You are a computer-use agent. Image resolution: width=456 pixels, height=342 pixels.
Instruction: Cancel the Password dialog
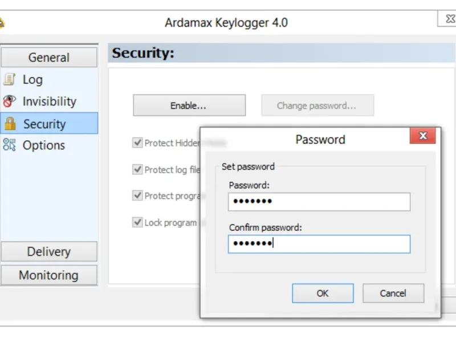pos(393,293)
